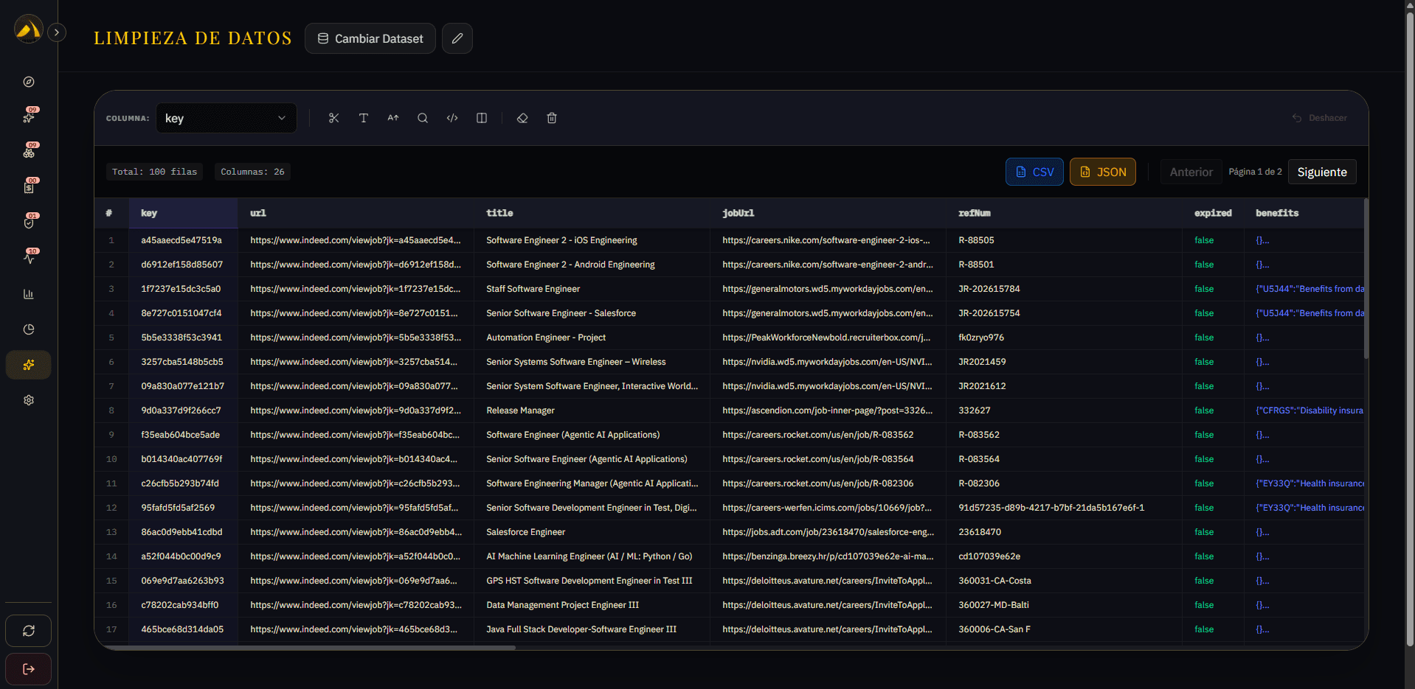Image resolution: width=1415 pixels, height=689 pixels.
Task: Click key cell 465bce68d314da05
Action: point(182,629)
